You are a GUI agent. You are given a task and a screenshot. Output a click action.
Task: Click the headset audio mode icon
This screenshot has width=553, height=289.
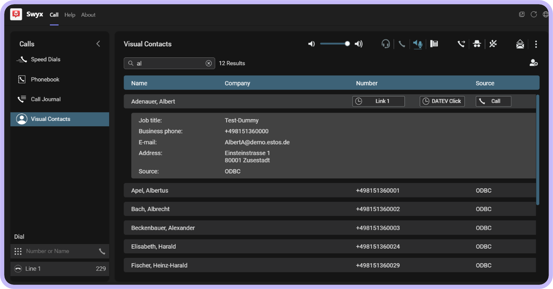[385, 44]
